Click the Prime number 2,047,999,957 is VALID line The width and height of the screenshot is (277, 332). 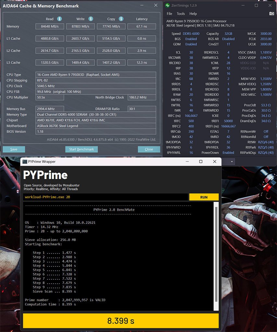point(65,300)
